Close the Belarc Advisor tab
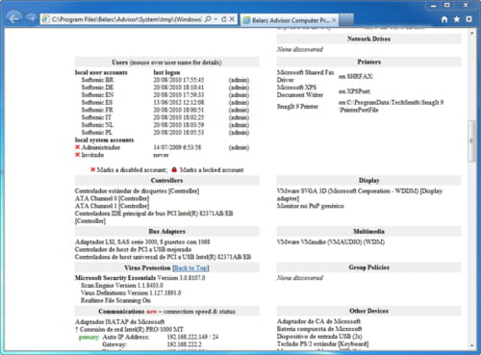Viewport: 481px width, 355px height. [x=334, y=20]
